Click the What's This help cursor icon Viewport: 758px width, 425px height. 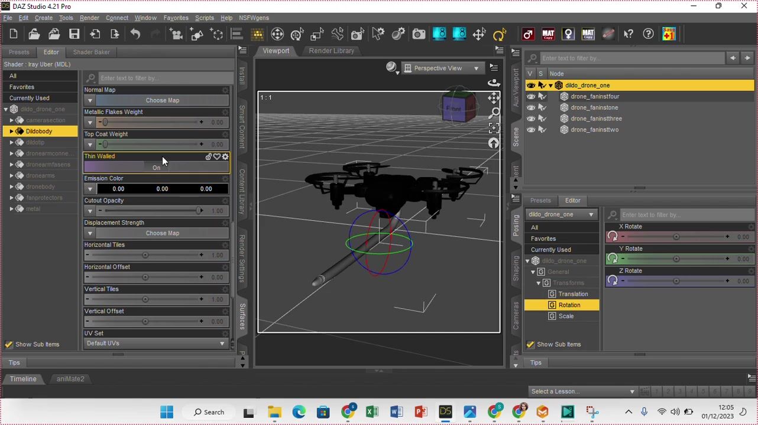point(629,34)
